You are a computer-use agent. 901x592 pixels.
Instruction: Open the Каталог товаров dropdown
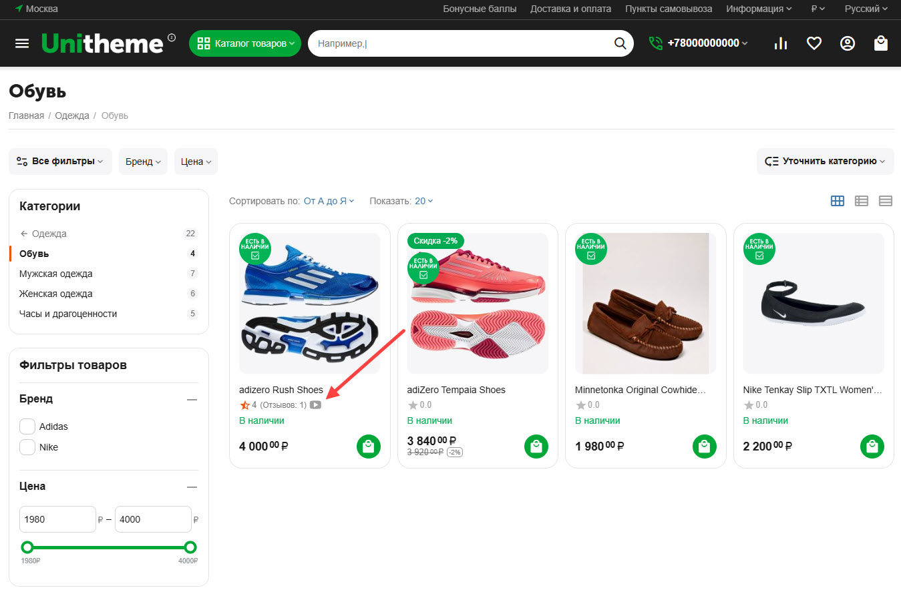[x=244, y=43]
